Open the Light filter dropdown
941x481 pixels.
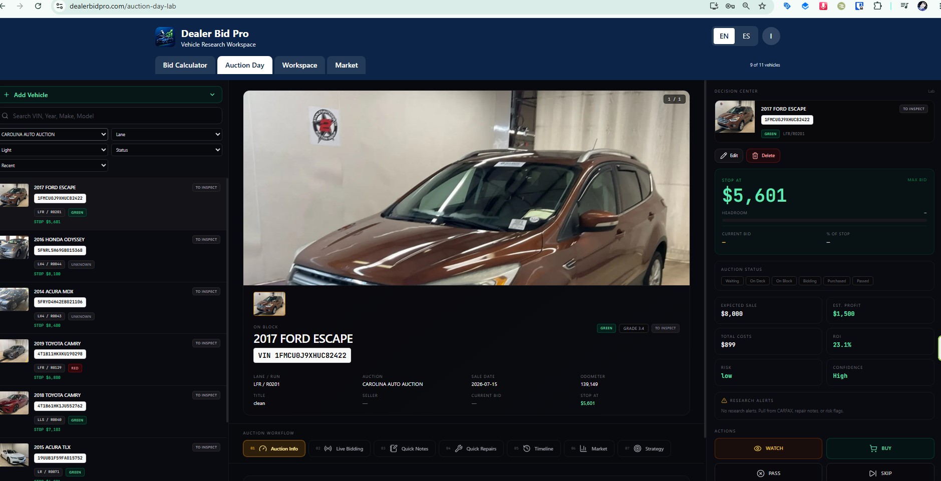coord(54,150)
